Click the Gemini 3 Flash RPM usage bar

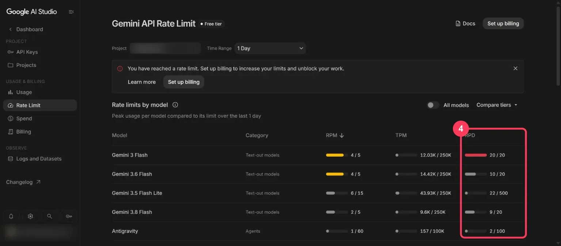point(337,155)
